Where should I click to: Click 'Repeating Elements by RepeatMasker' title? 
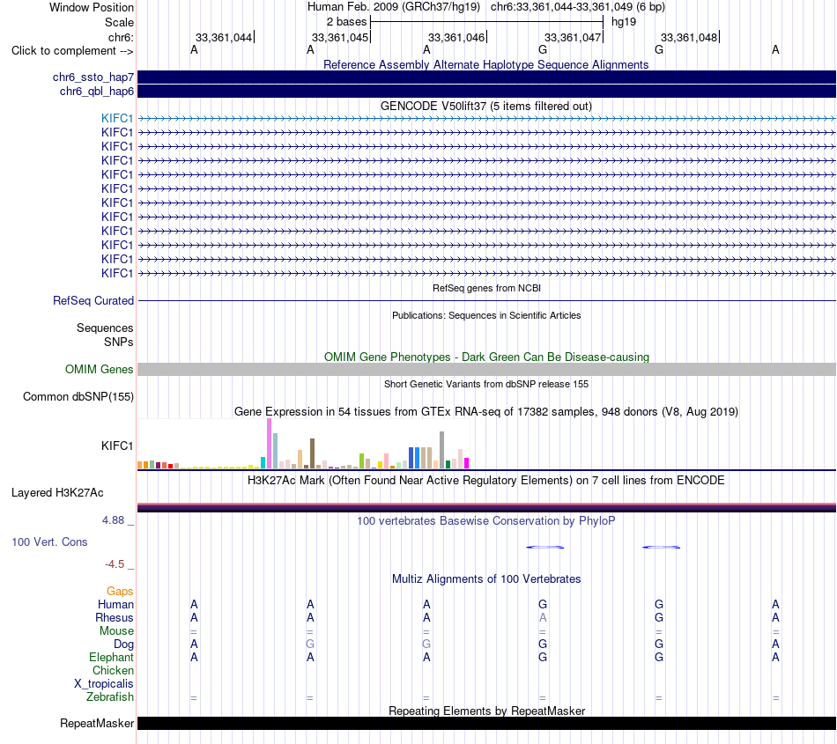click(x=486, y=711)
